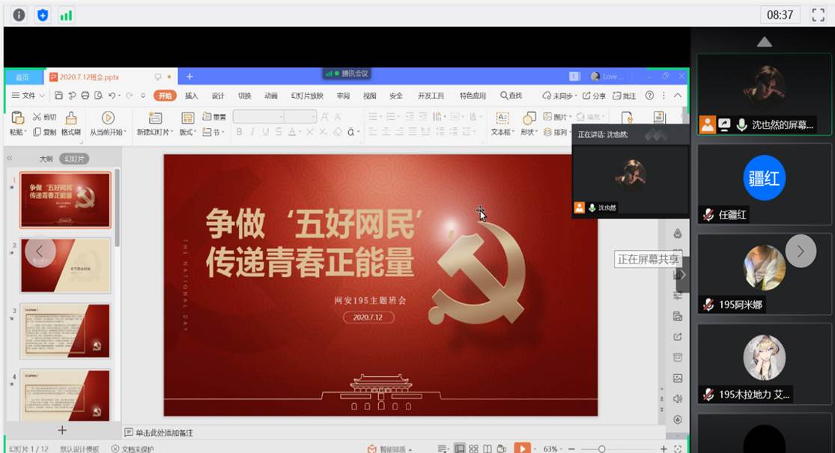Screen dimensions: 835x453
Task: Insert a new slide with 新建幻灯片
Action: (x=154, y=118)
